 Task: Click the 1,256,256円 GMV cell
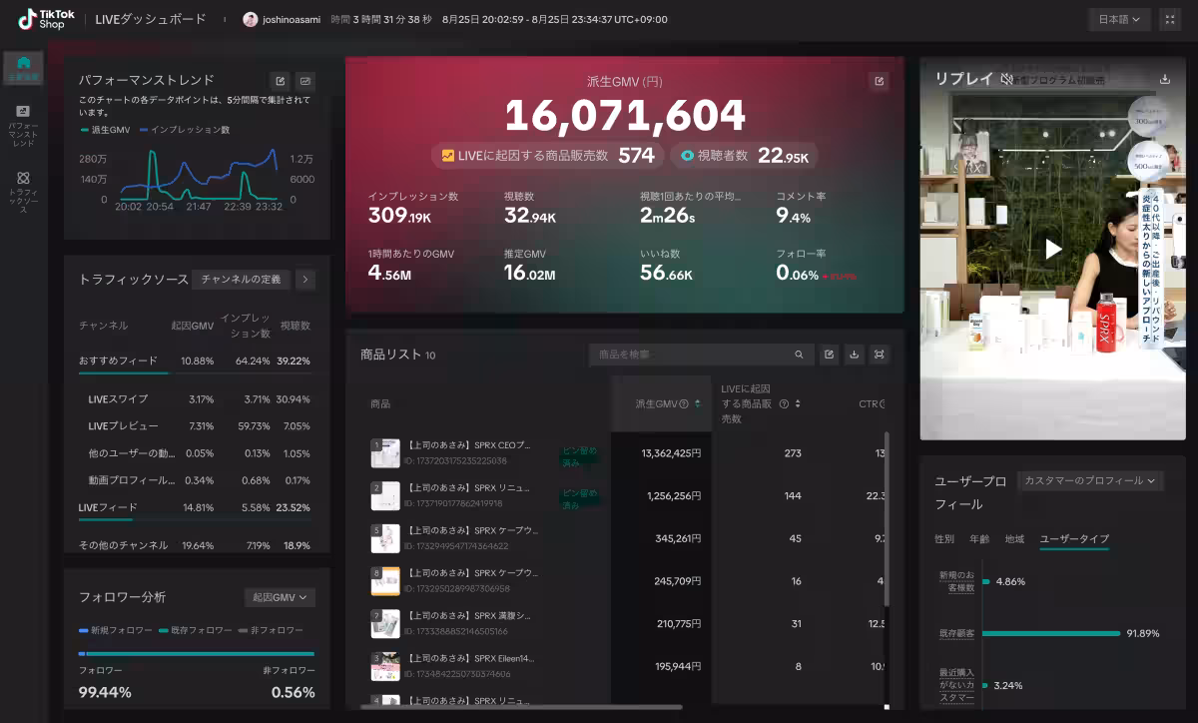674,496
